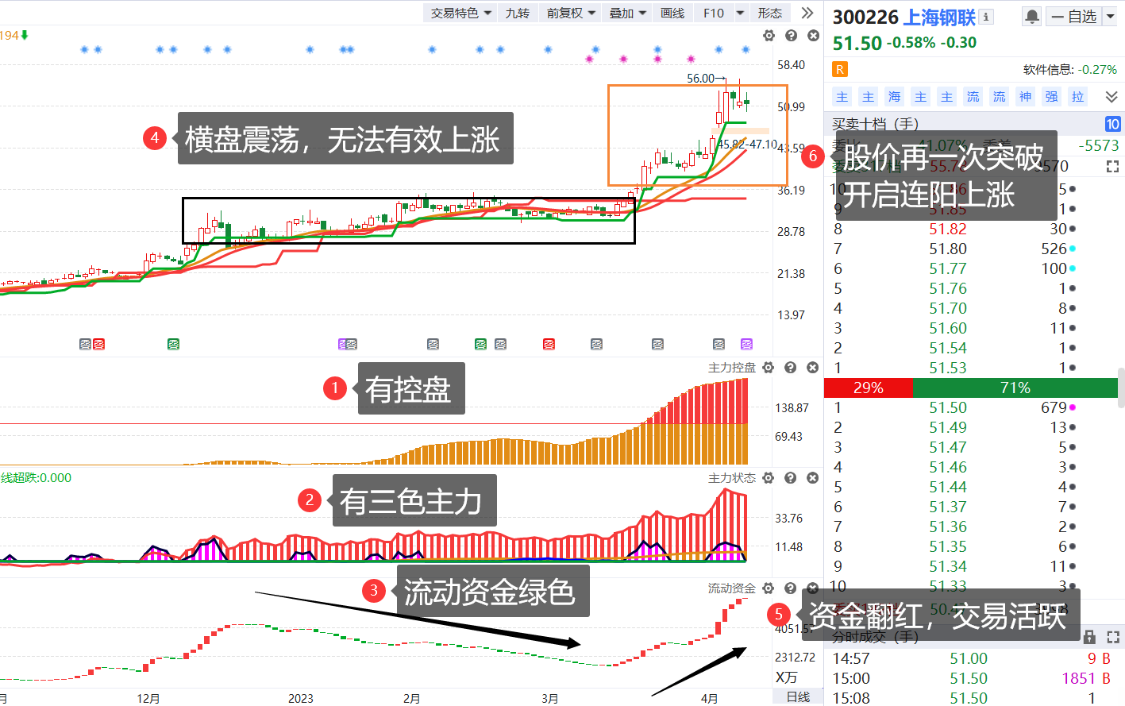Open the 自选 watchlist dropdown arrow

pos(1109,17)
